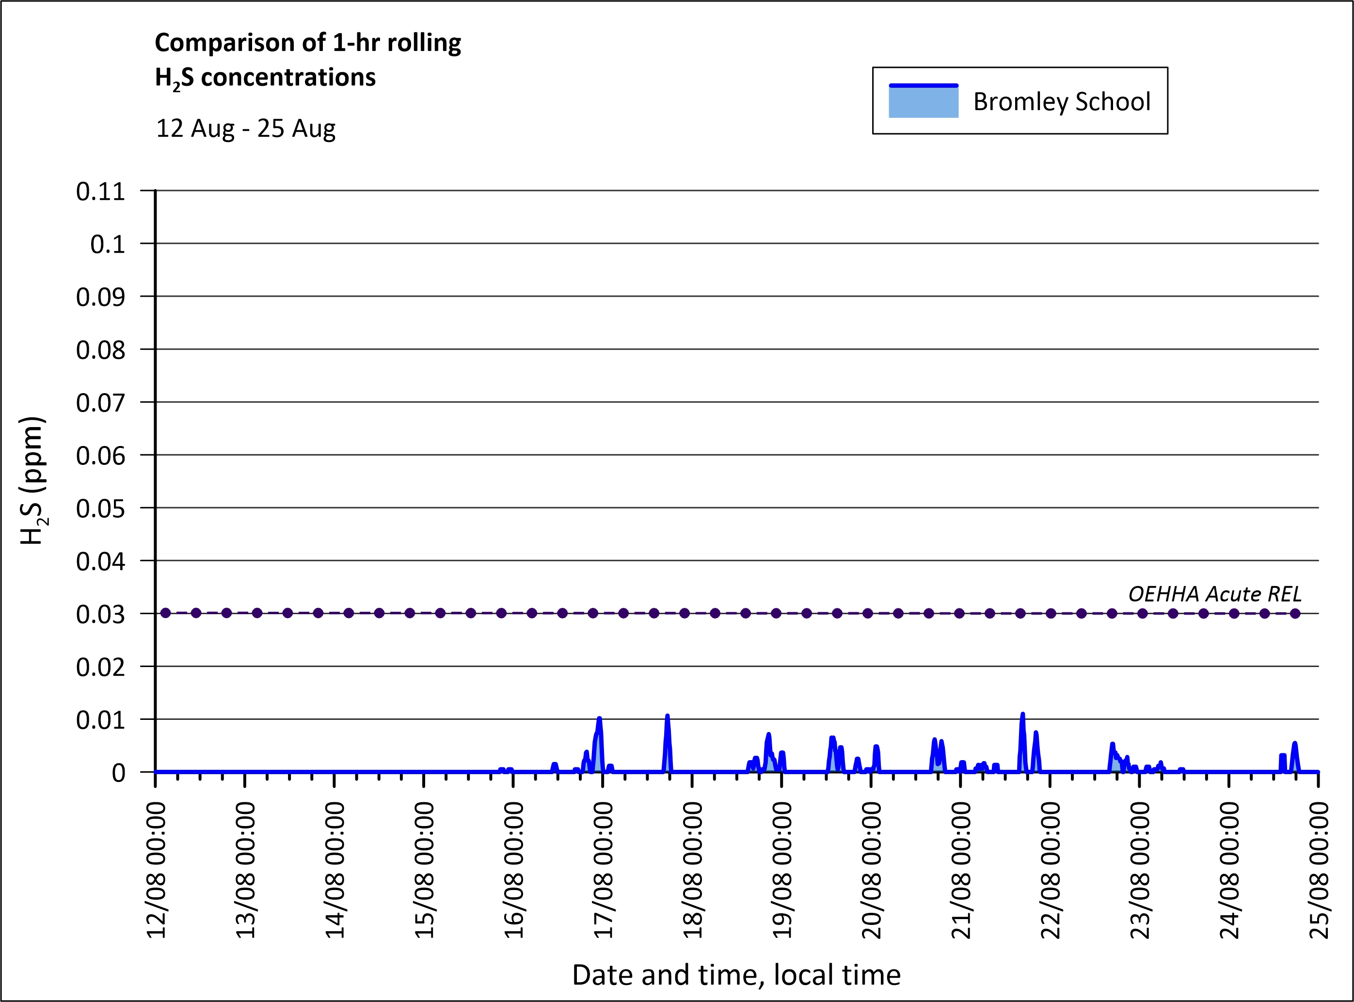Click the 25/08 00:00 x-axis label
Viewport: 1354px width, 1002px height.
[1320, 870]
